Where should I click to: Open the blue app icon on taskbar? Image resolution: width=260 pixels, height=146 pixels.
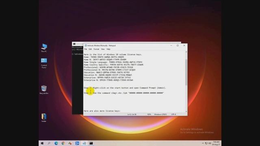(x=77, y=143)
